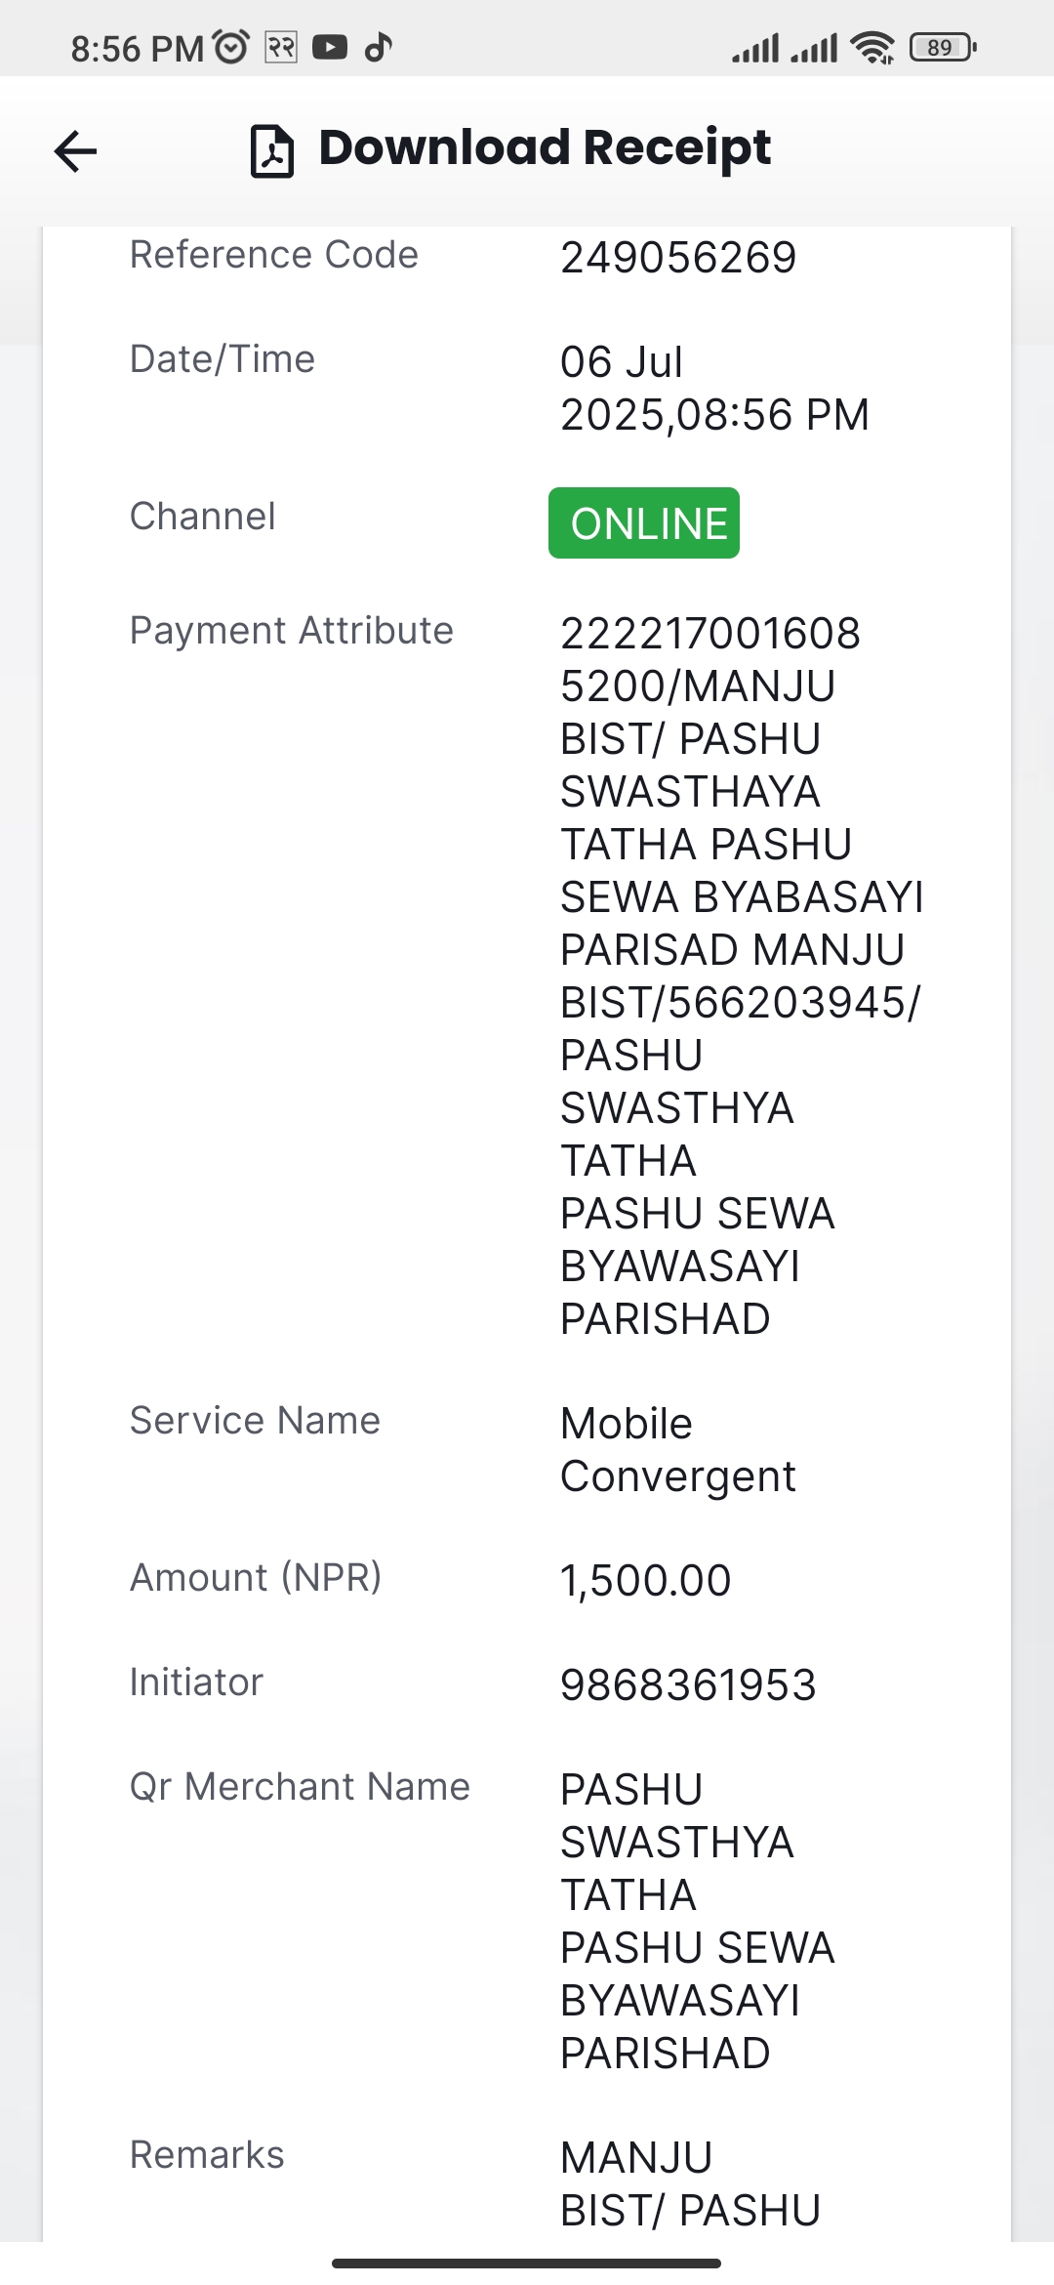Tap the Mobile Convergent service name

(677, 1450)
